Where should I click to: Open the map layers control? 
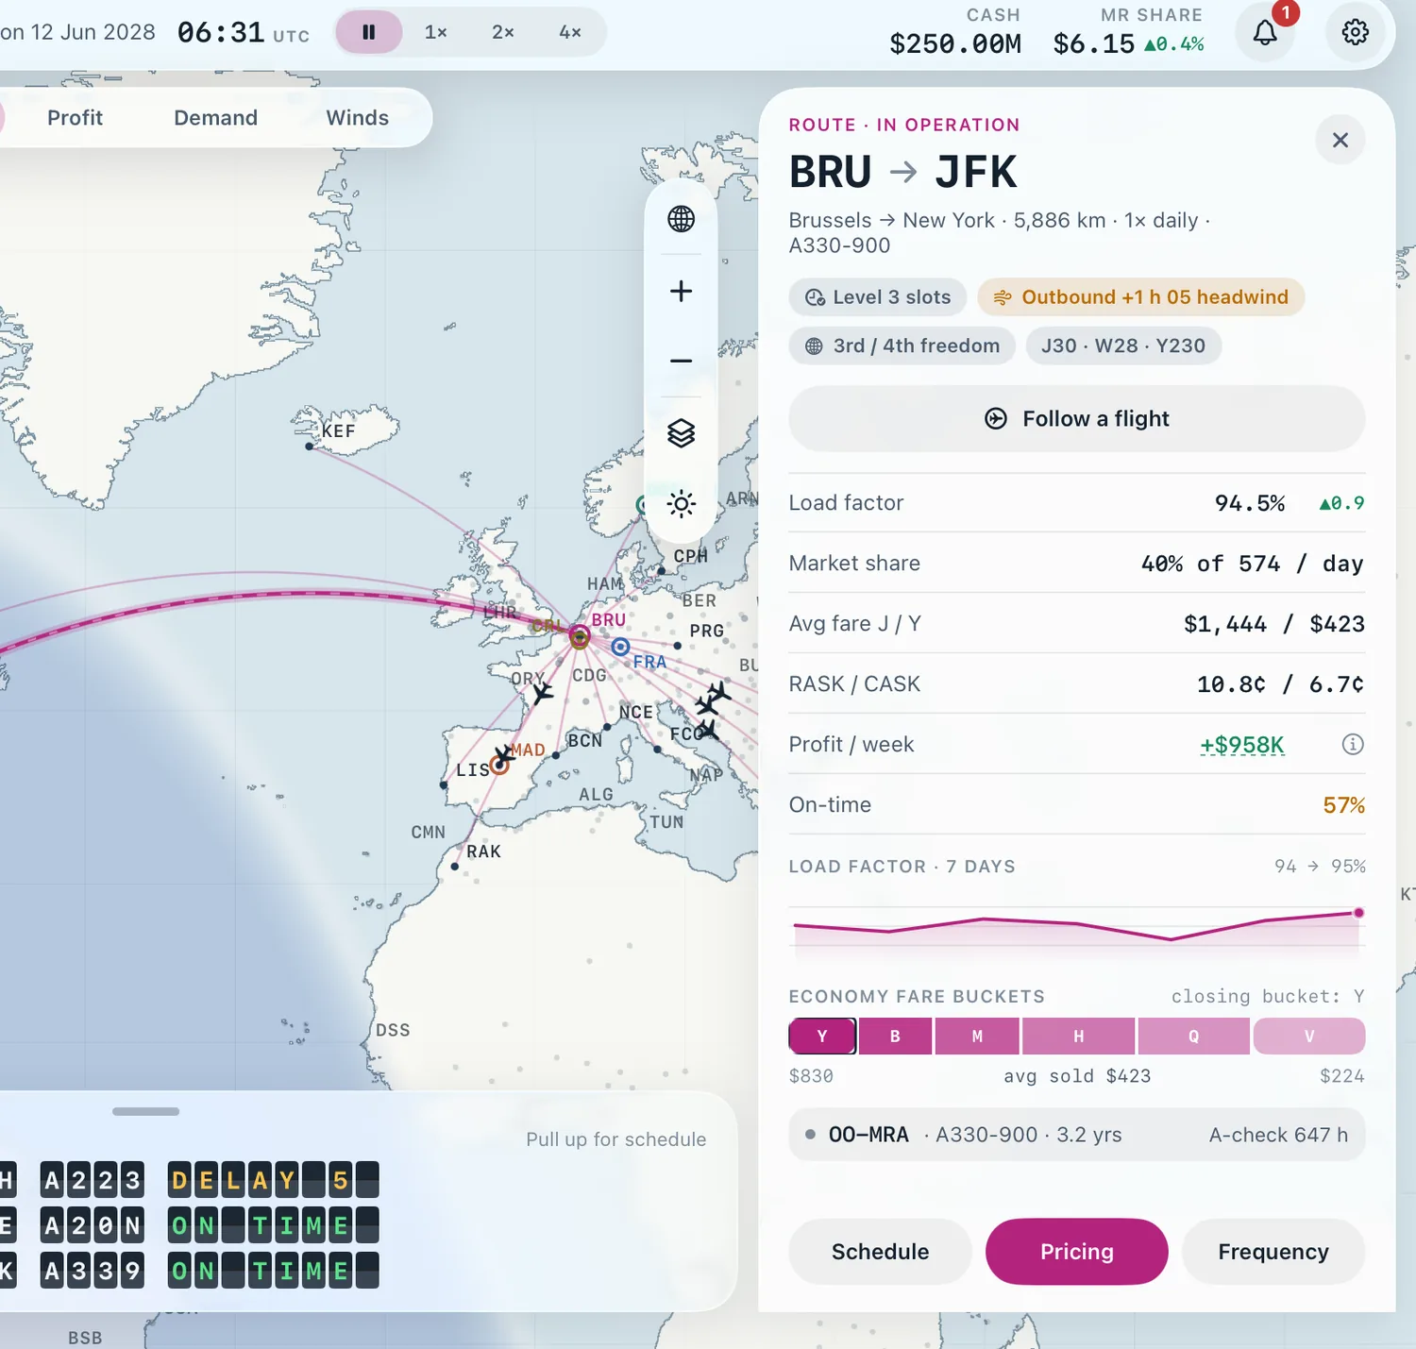click(681, 433)
